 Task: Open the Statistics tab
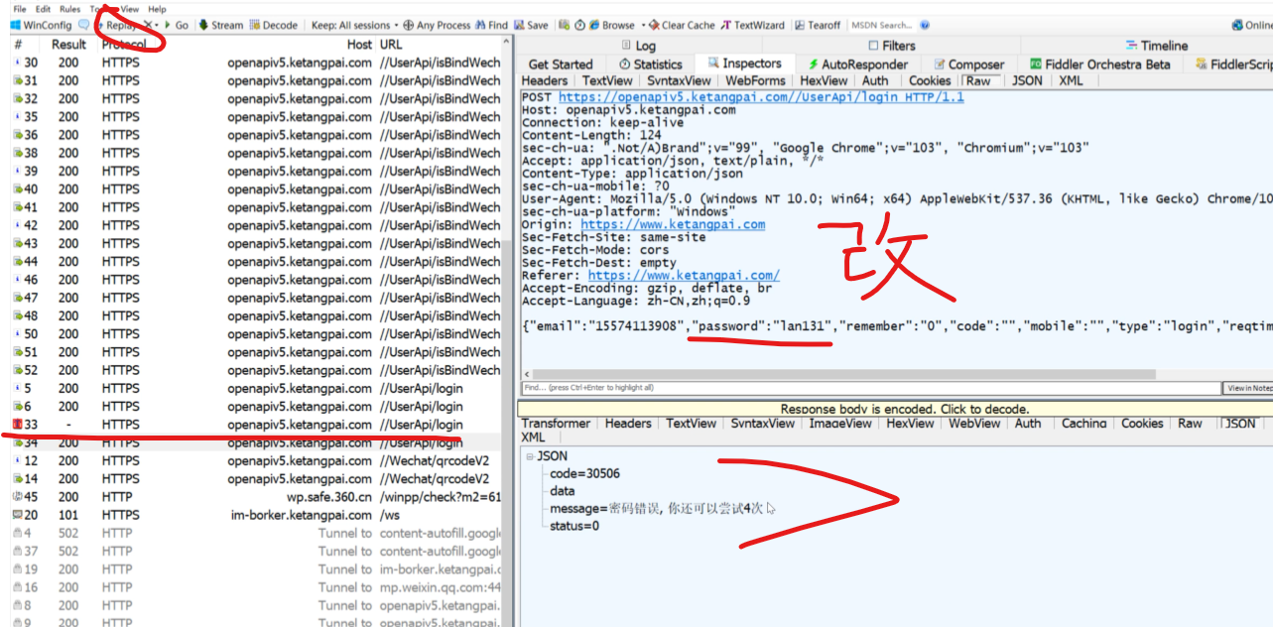651,63
